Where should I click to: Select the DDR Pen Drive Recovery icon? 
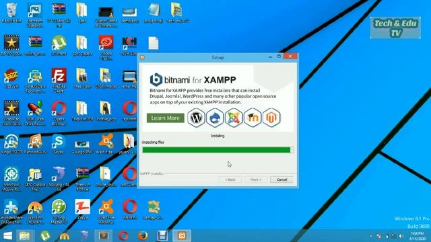click(x=35, y=113)
